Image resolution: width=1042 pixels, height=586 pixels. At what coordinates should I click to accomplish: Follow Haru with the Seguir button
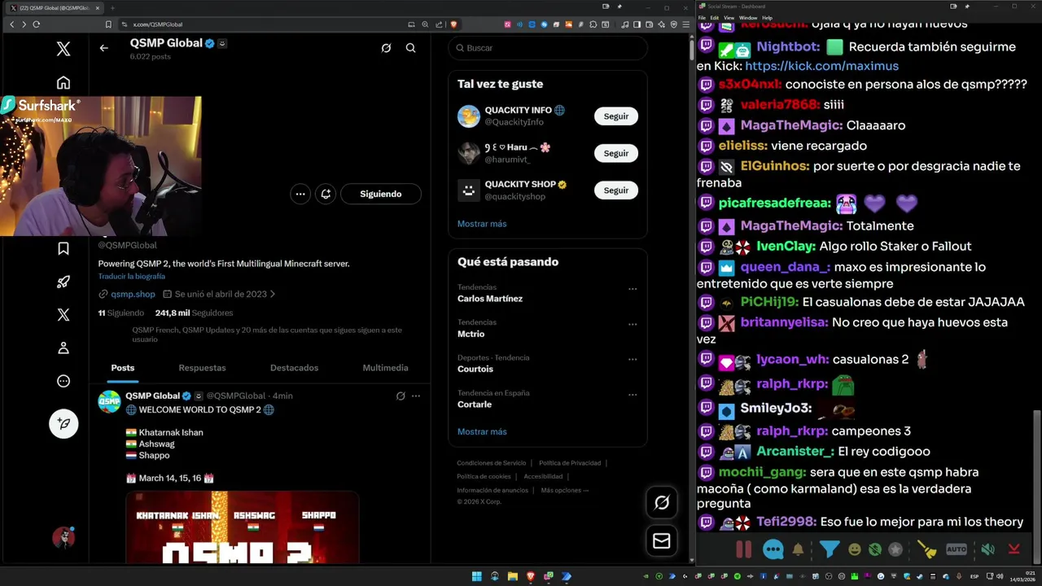pos(616,153)
